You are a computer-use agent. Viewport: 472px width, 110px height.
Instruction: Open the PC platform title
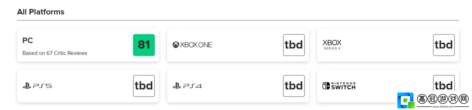(x=28, y=41)
